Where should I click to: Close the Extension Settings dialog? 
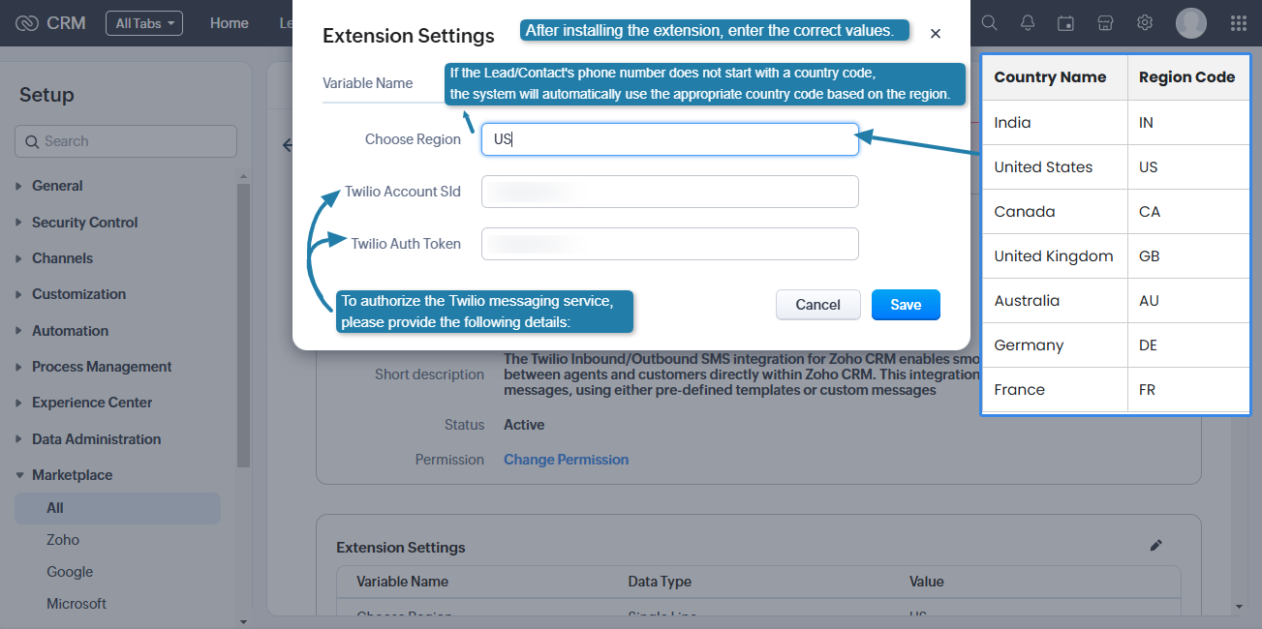[x=936, y=34]
